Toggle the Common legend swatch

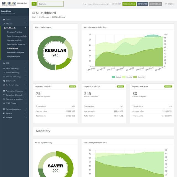click(x=135, y=77)
